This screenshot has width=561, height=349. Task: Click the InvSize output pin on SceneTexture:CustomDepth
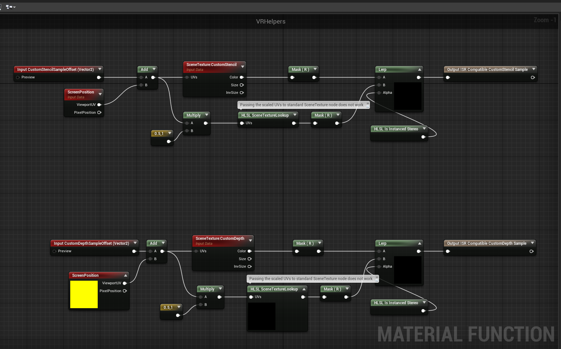click(250, 267)
